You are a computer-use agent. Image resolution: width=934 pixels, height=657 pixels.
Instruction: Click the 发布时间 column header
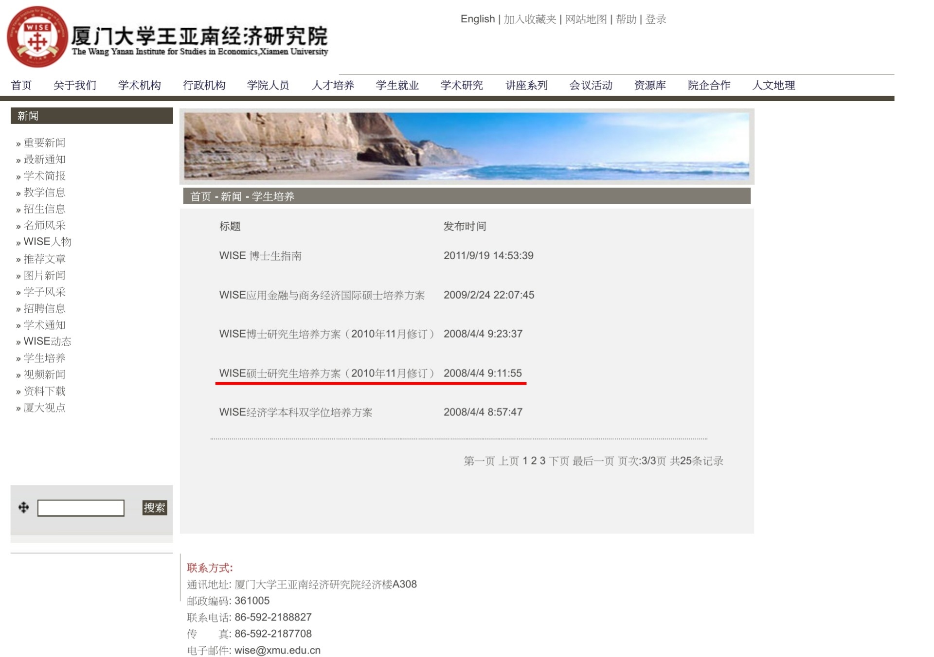point(465,226)
